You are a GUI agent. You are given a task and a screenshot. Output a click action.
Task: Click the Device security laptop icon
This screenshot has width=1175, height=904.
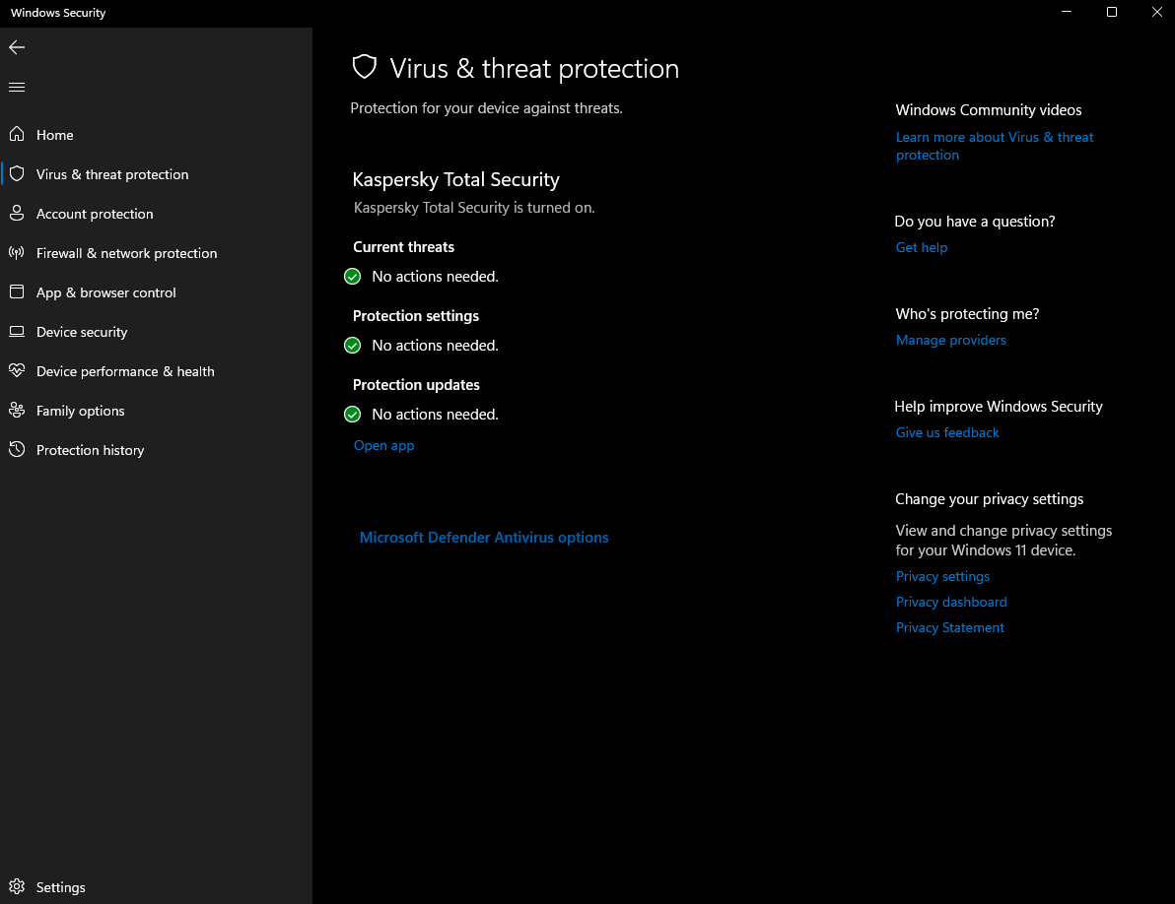point(17,332)
